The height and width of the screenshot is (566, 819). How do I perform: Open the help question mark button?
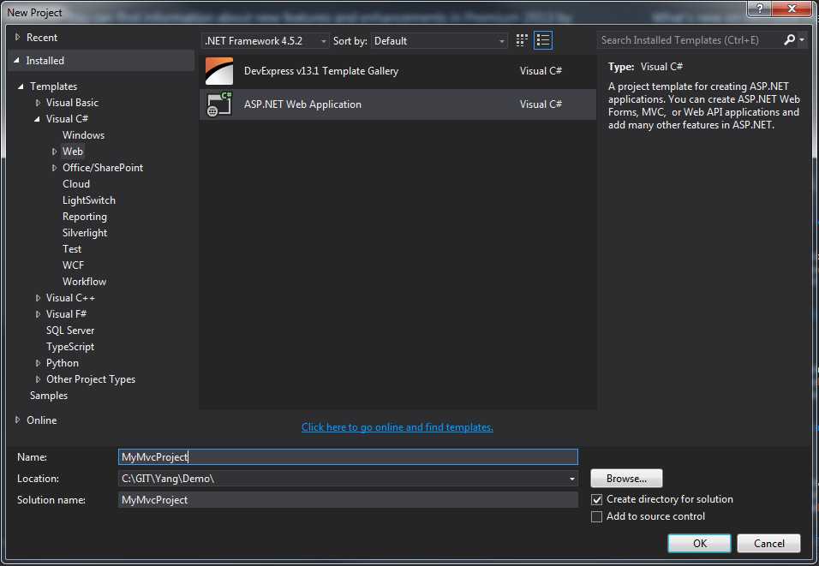(x=759, y=8)
